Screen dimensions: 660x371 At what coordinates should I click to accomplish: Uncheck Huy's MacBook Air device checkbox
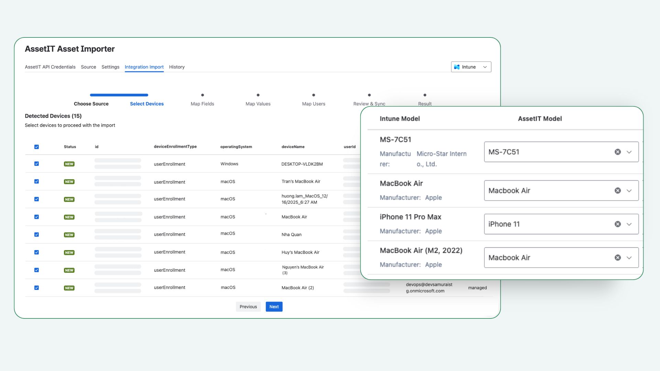pos(36,252)
